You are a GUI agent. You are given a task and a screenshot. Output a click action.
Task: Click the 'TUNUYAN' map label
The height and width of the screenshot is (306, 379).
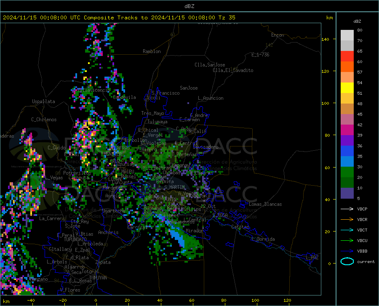coord(98,278)
